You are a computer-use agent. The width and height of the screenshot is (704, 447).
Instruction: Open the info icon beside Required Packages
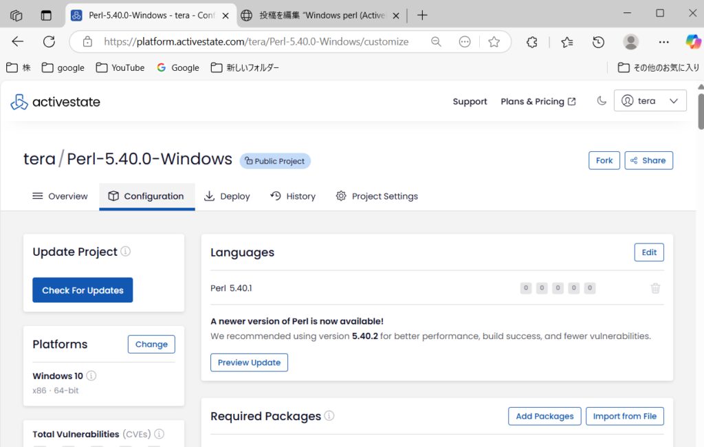pos(329,415)
